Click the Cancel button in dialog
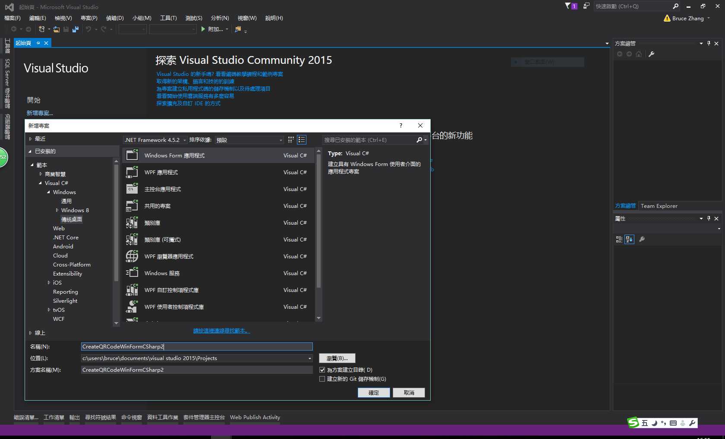The height and width of the screenshot is (439, 725). [x=409, y=393]
